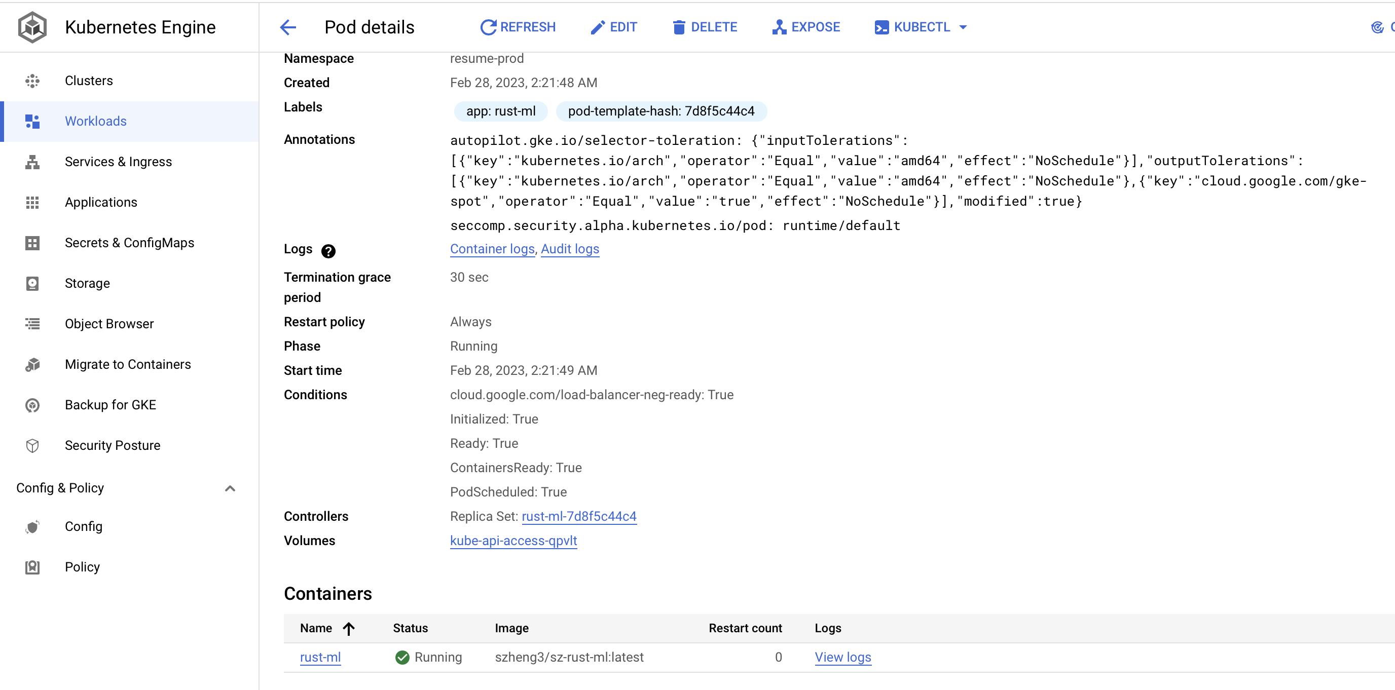Image resolution: width=1395 pixels, height=690 pixels.
Task: Open the Container logs link
Action: click(x=492, y=249)
